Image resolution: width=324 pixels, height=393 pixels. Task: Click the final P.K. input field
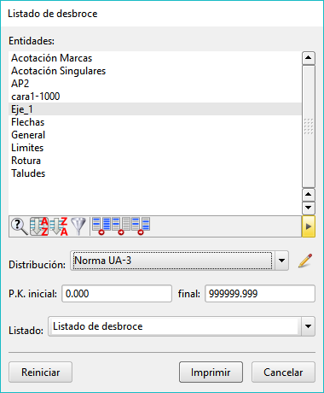[260, 294]
